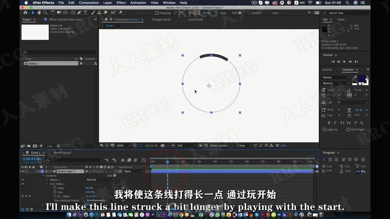The width and height of the screenshot is (390, 219).
Task: Open the Parent None dropdown
Action: coord(134,171)
